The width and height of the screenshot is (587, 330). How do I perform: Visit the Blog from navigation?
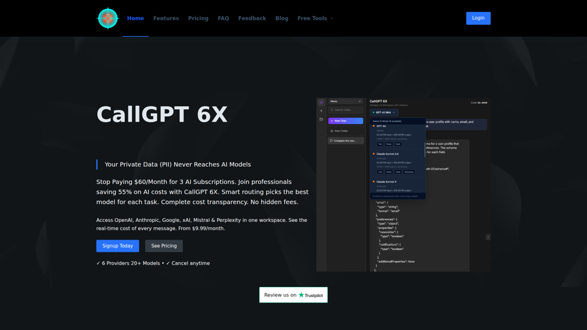(x=281, y=18)
